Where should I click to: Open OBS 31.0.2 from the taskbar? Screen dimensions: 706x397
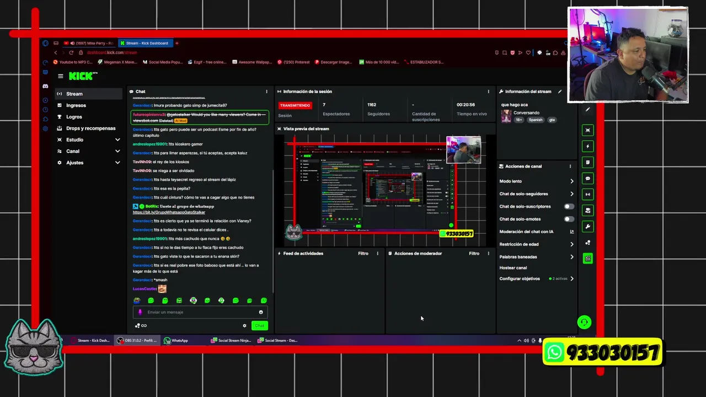pyautogui.click(x=137, y=340)
